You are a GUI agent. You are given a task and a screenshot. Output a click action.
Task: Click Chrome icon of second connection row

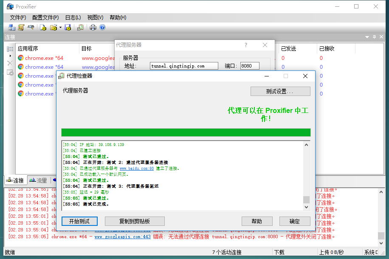pyautogui.click(x=21, y=67)
